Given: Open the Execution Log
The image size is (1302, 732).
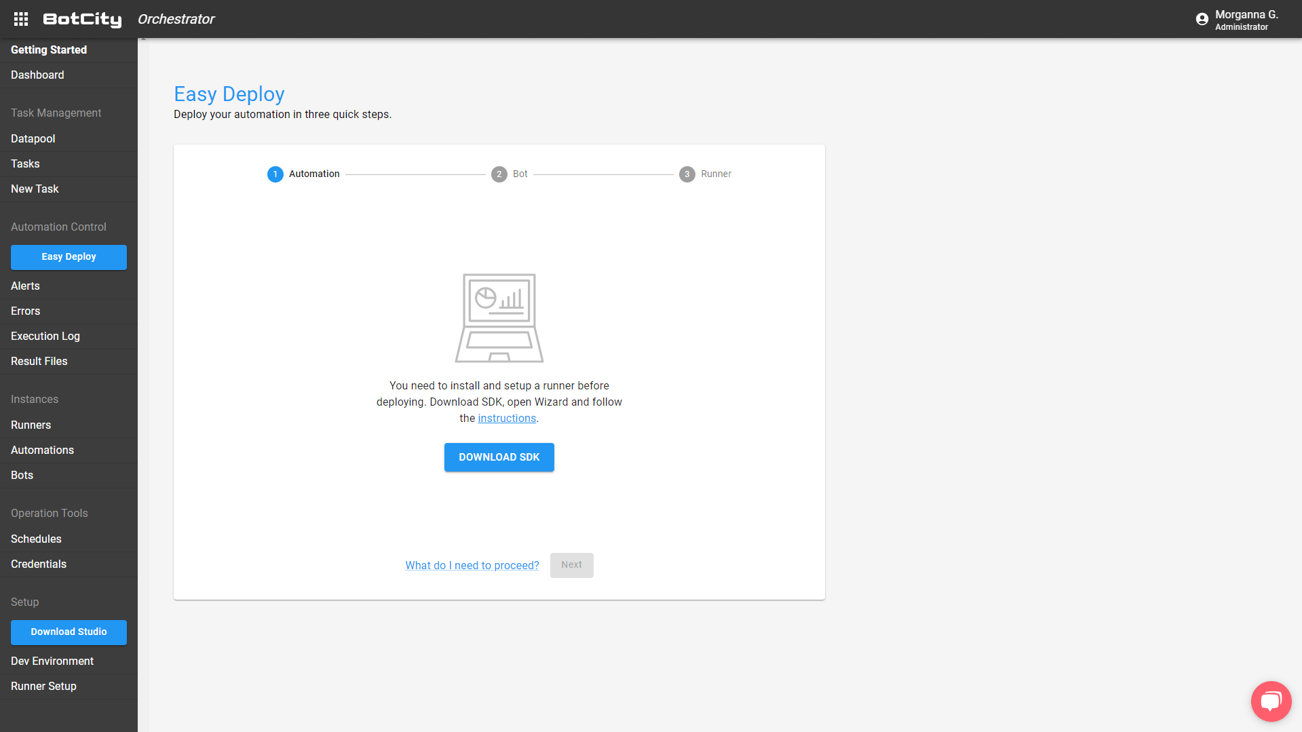Looking at the screenshot, I should click(x=45, y=336).
